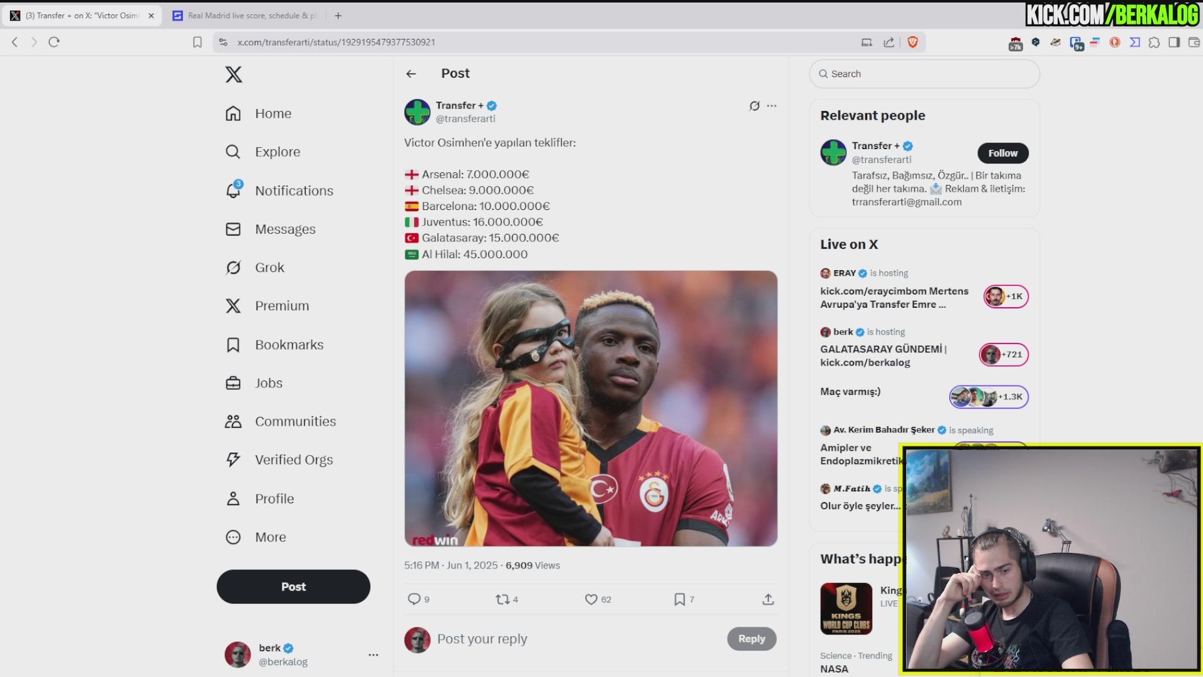The image size is (1203, 677).
Task: Toggle the browser sidebar panel icon
Action: (1174, 42)
